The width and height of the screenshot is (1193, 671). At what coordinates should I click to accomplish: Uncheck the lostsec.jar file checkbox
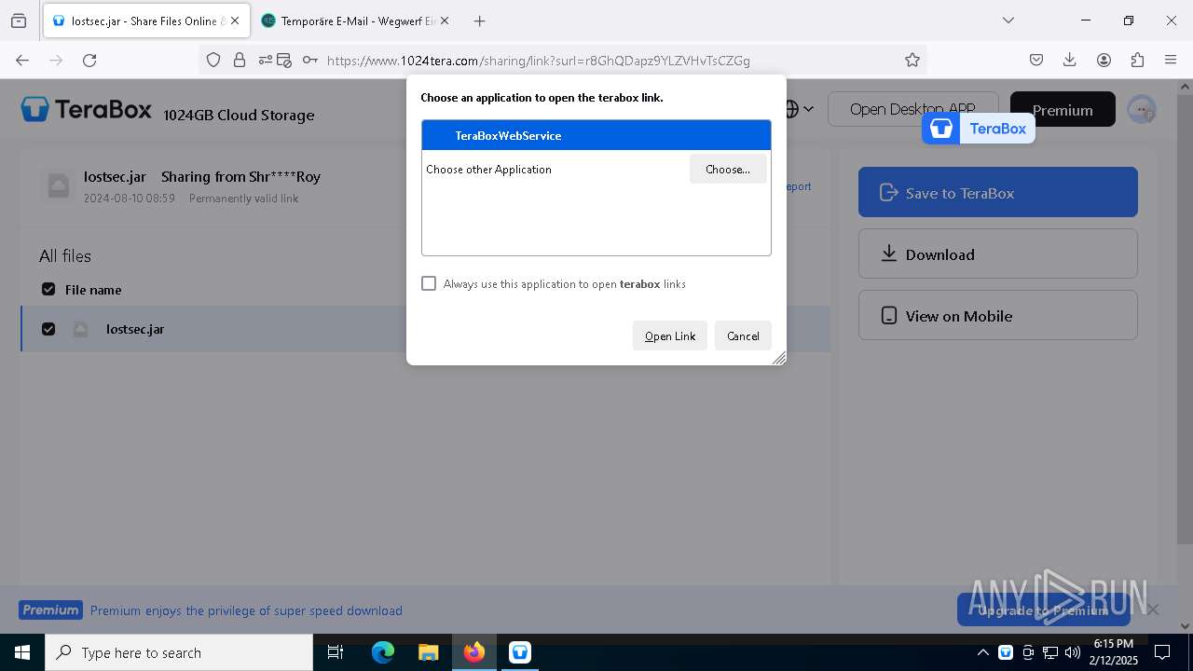pos(48,328)
